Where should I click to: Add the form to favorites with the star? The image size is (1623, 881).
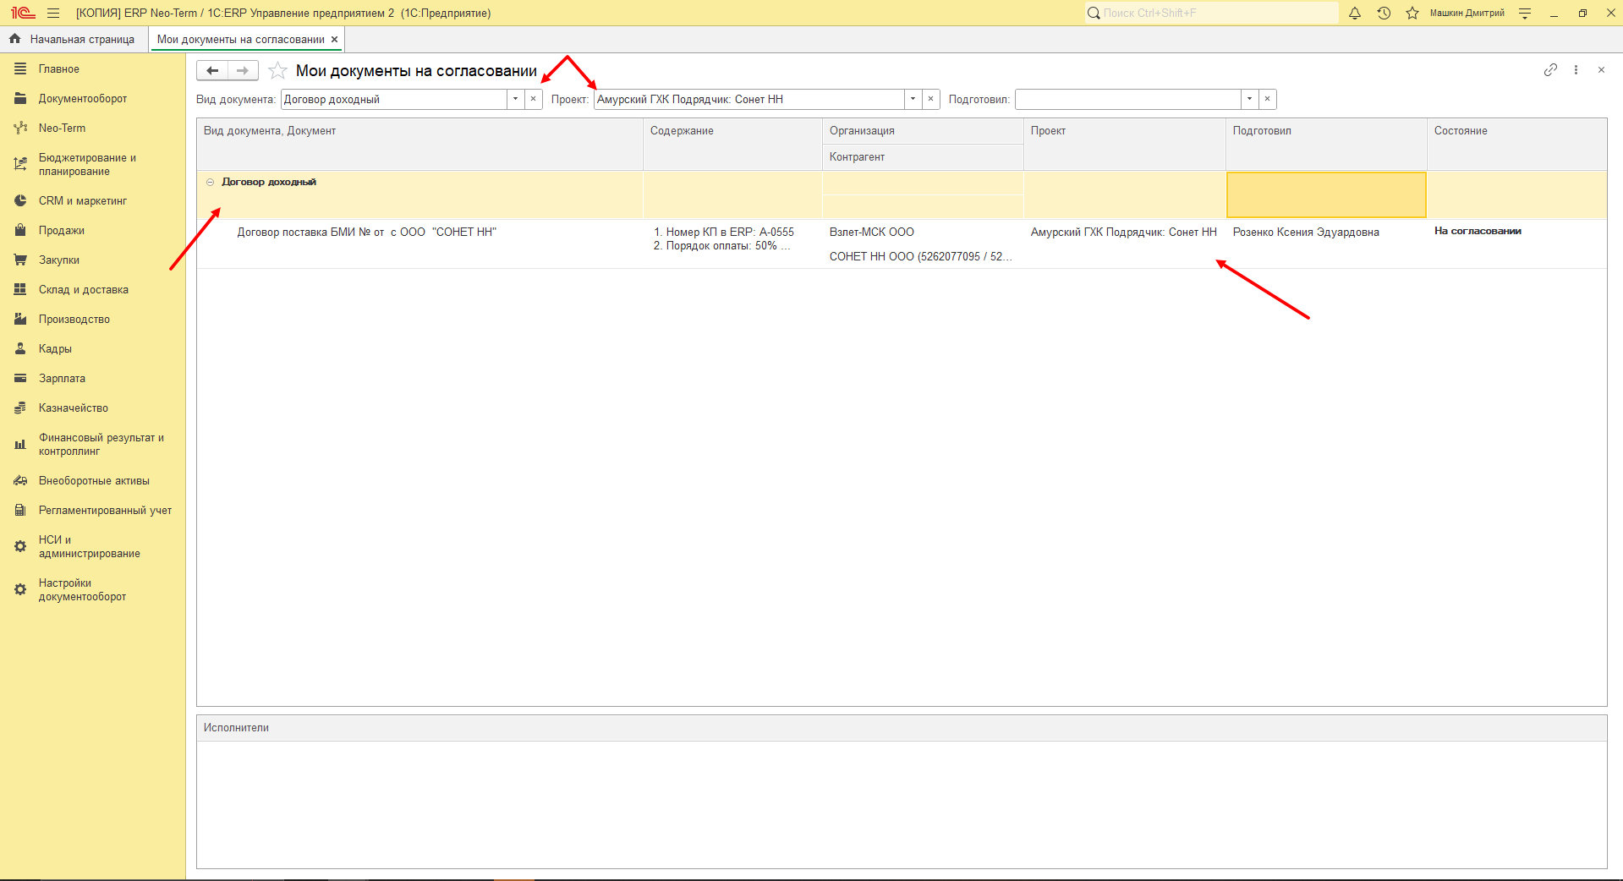[x=277, y=71]
